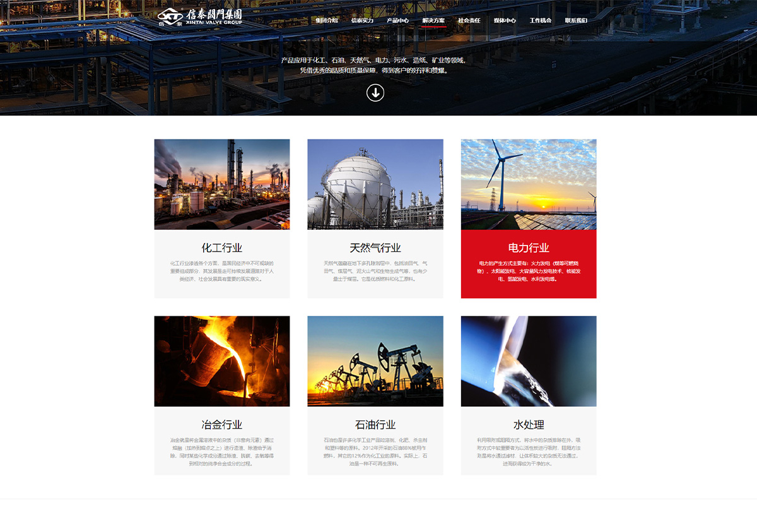Open the 产品中心 navigation menu
Image resolution: width=757 pixels, height=505 pixels.
click(397, 20)
